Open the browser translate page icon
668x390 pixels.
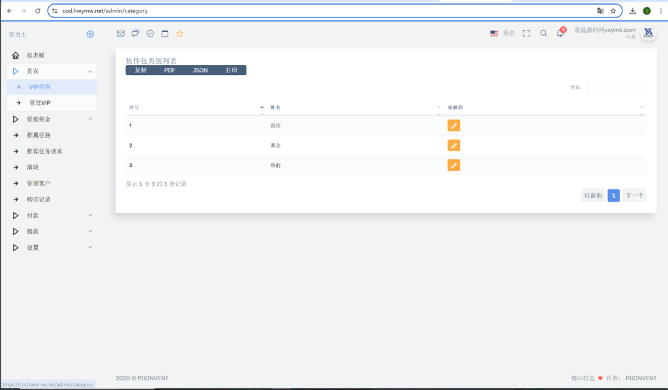[600, 10]
